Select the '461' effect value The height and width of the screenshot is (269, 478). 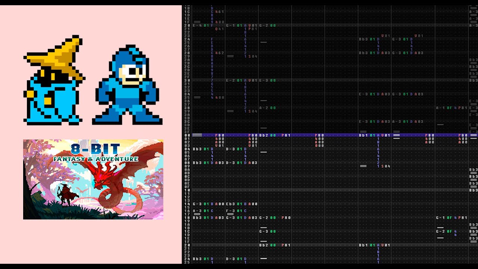[x=220, y=12]
